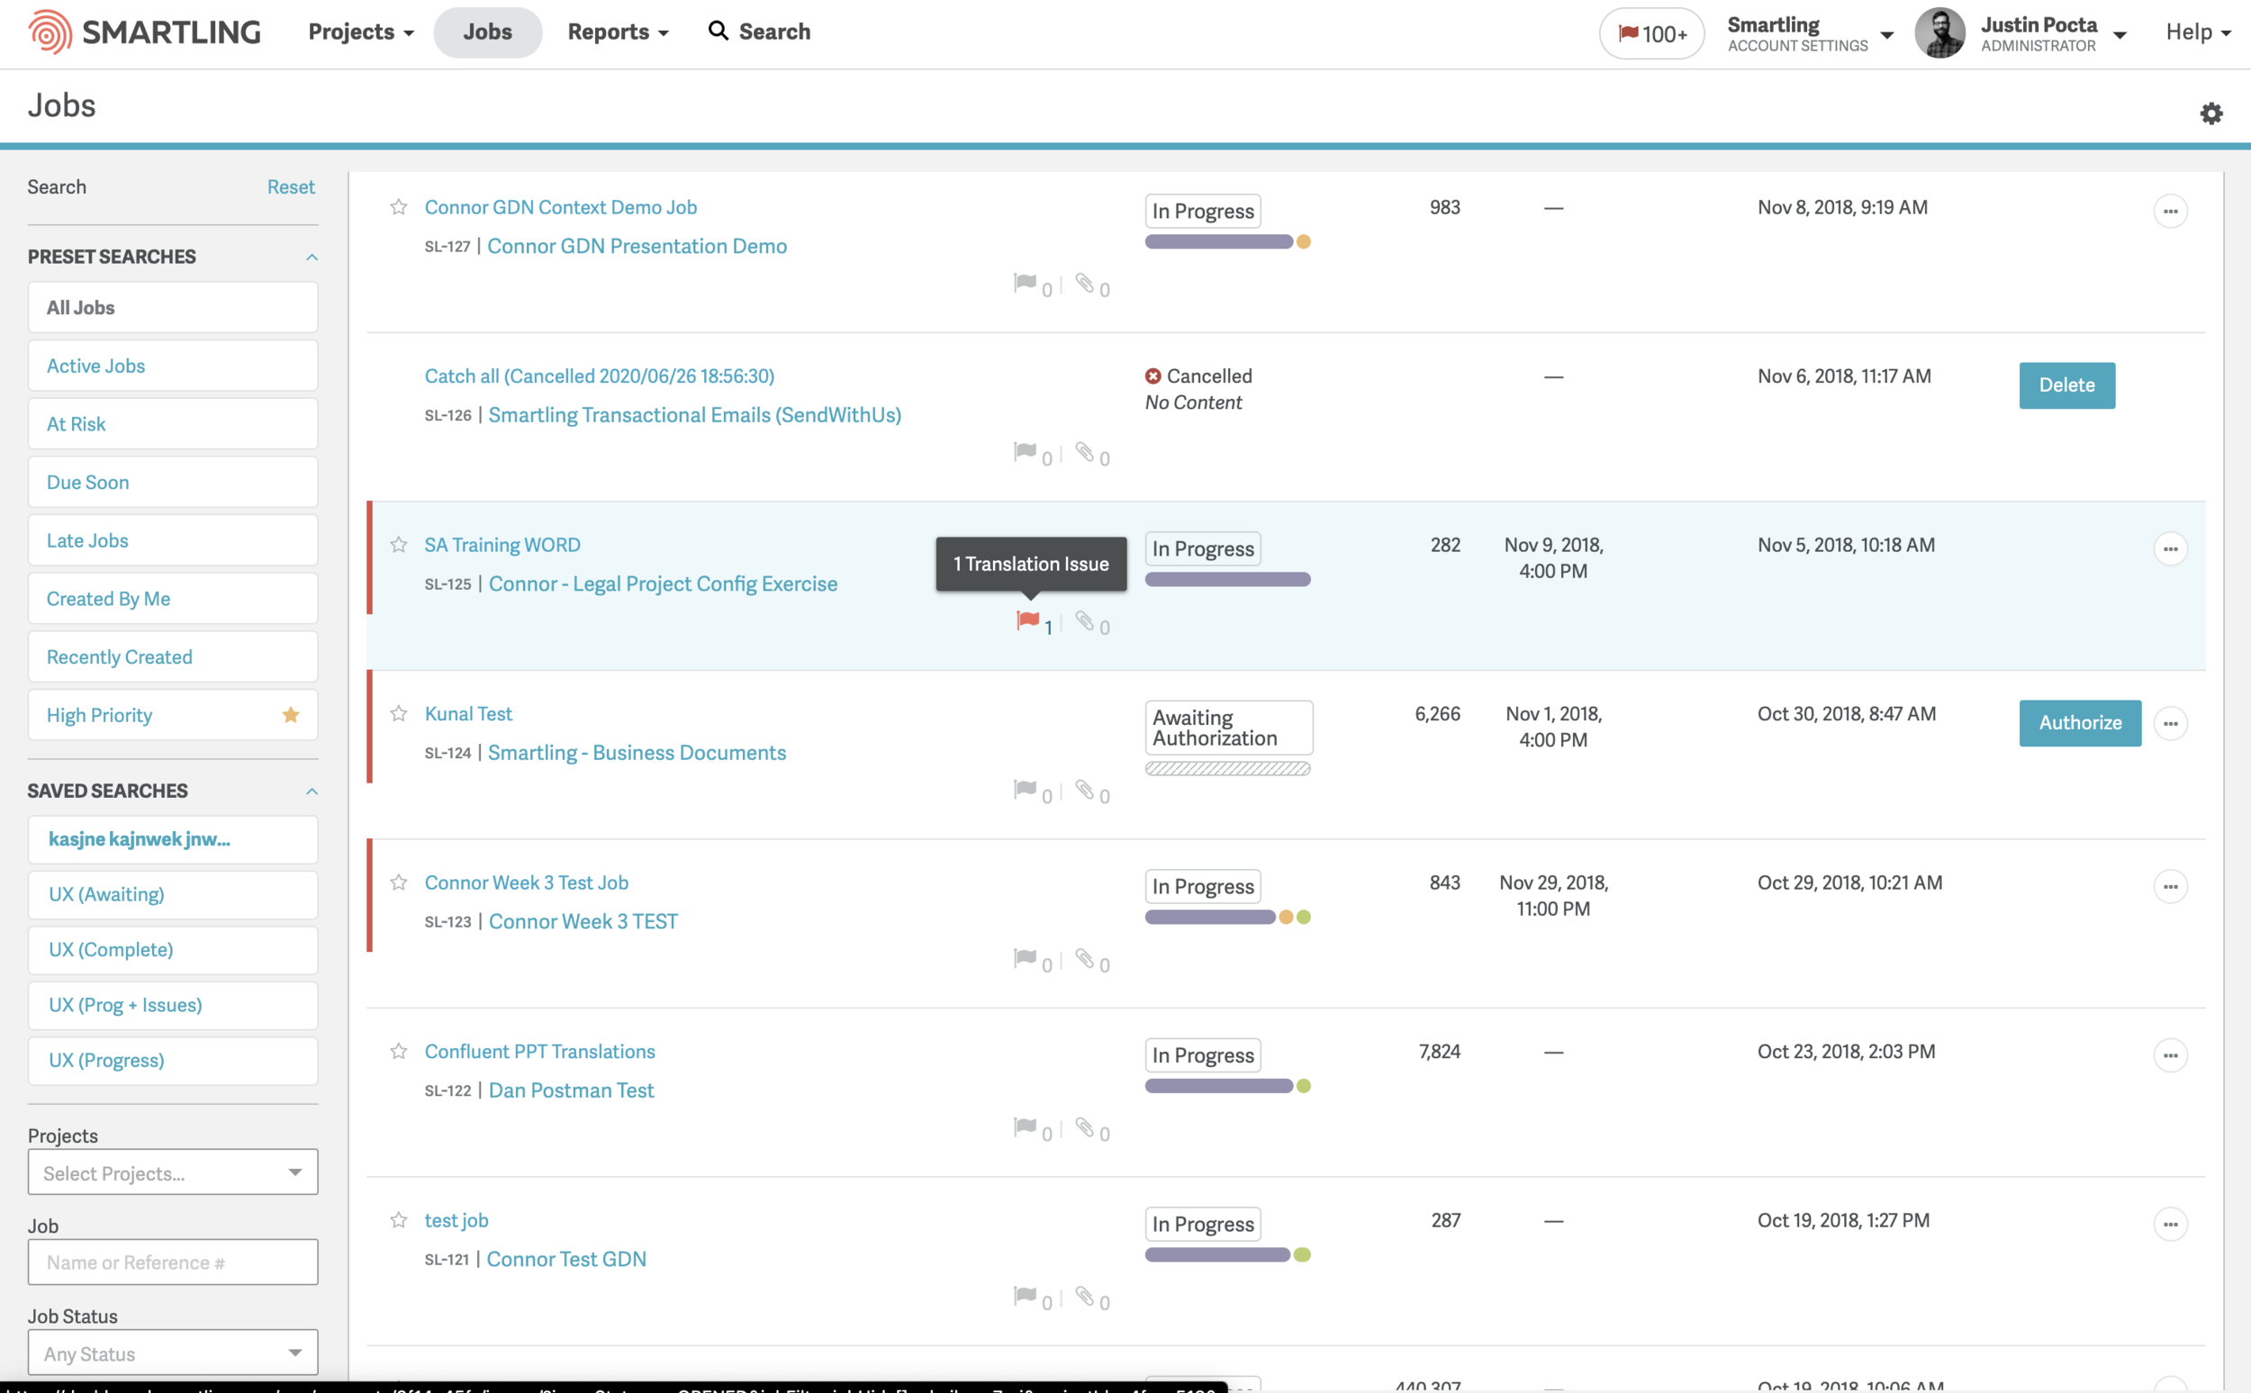The image size is (2251, 1393).
Task: Delete the cancelled Catch all job
Action: (x=2066, y=385)
